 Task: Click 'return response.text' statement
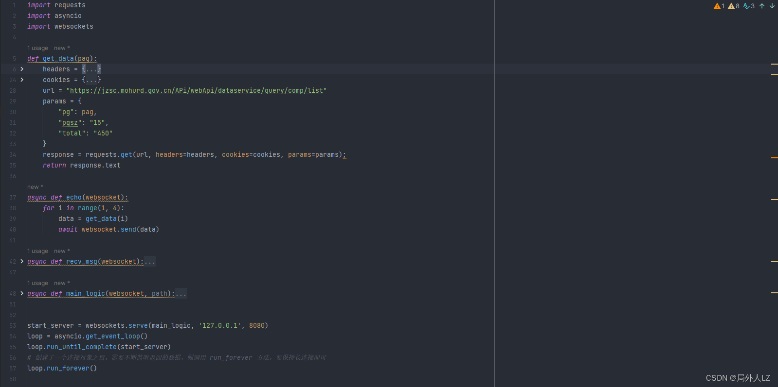[x=82, y=165]
